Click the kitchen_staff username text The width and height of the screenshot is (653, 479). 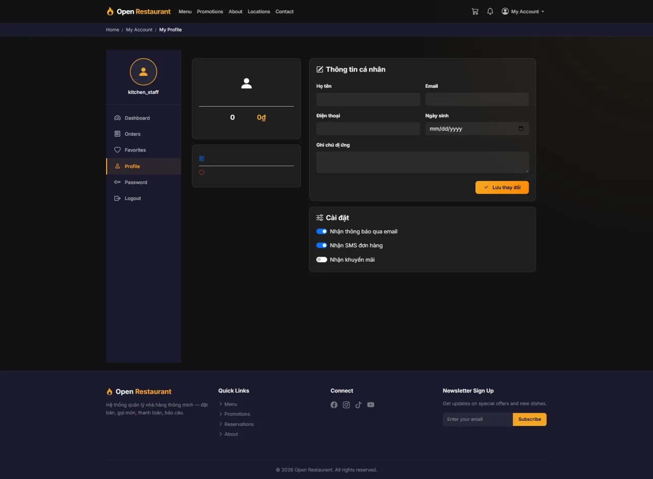(143, 92)
